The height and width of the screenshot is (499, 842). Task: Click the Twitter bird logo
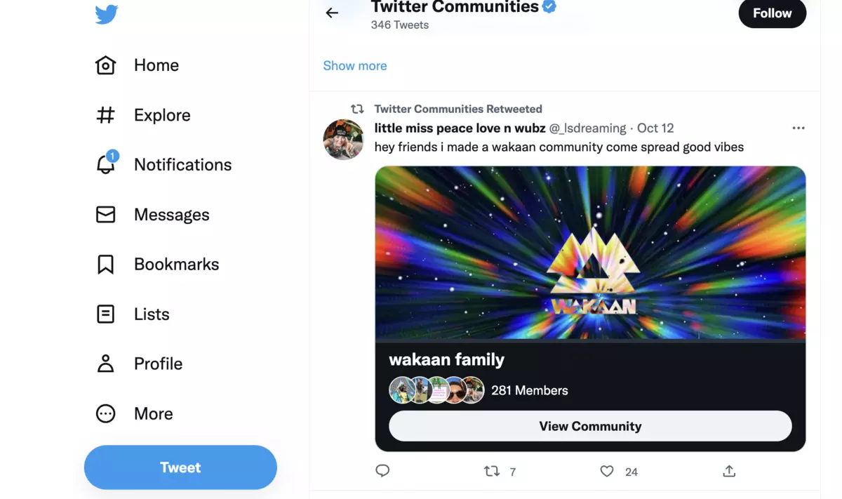(x=105, y=13)
